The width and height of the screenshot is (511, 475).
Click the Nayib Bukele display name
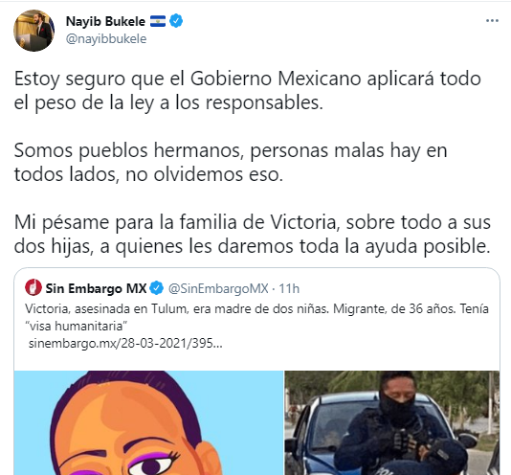click(105, 21)
